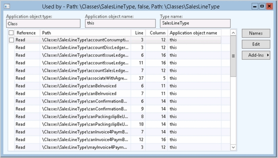Select the associateWithAgre... path cell
The height and width of the screenshot is (158, 278).
tap(85, 78)
